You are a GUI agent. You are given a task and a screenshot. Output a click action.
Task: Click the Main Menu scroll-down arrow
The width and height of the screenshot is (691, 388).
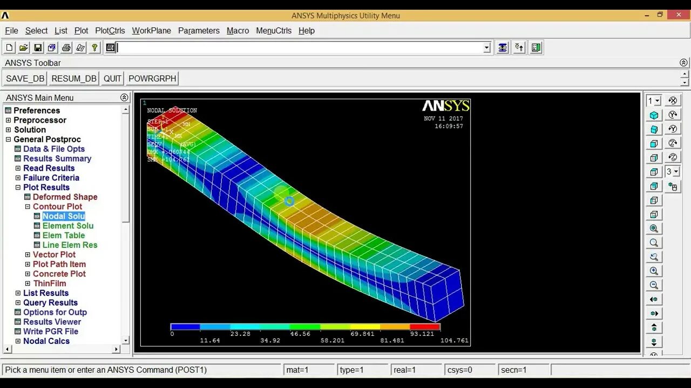coord(125,341)
